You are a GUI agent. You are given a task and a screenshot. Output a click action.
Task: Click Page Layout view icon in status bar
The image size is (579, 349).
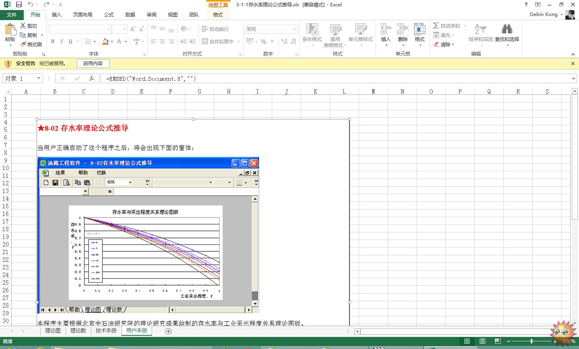pyautogui.click(x=482, y=341)
